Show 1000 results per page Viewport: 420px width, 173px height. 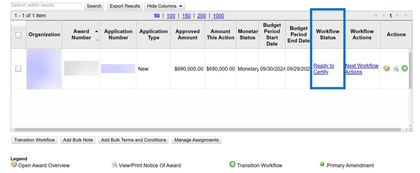tap(218, 16)
